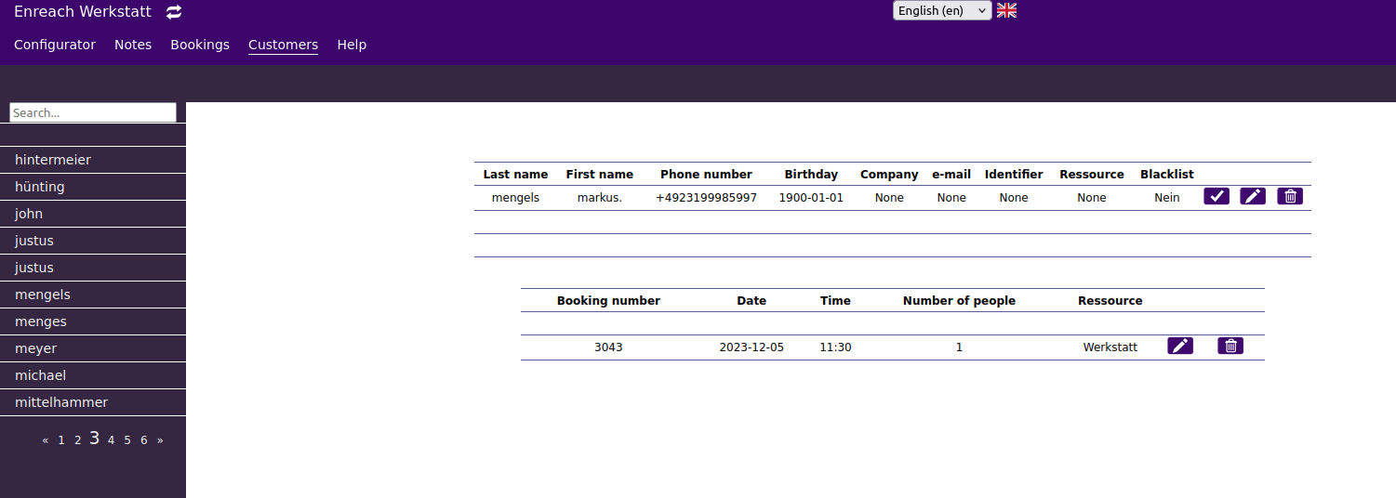Edit customer mengels with the pencil icon
The image size is (1396, 498).
pyautogui.click(x=1253, y=196)
